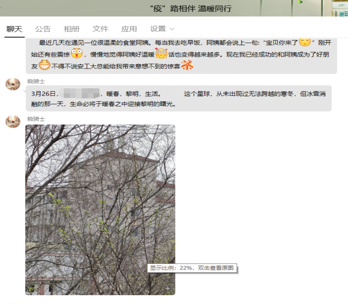Open the 公告 tab
This screenshot has width=348, height=304.
coord(43,29)
